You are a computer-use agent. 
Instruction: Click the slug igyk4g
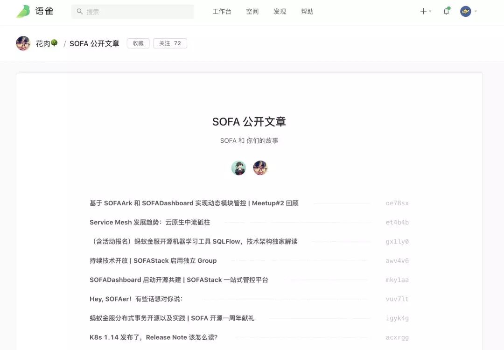(397, 318)
